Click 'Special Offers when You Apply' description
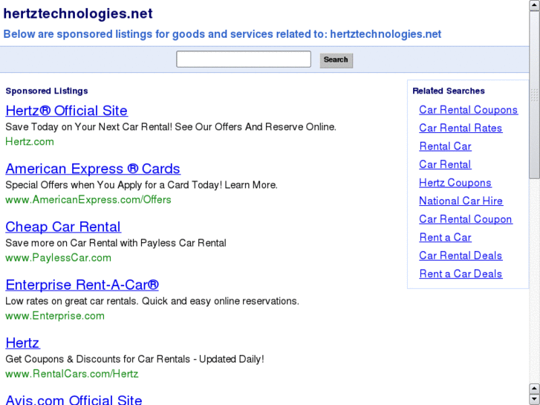The image size is (540, 405). [x=142, y=185]
